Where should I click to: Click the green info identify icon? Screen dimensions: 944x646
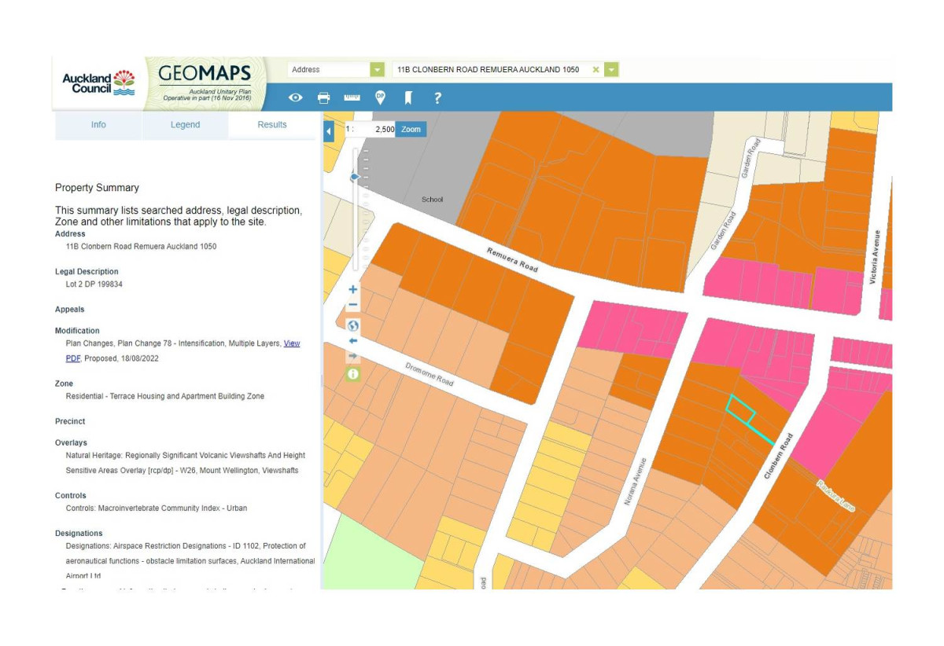353,374
